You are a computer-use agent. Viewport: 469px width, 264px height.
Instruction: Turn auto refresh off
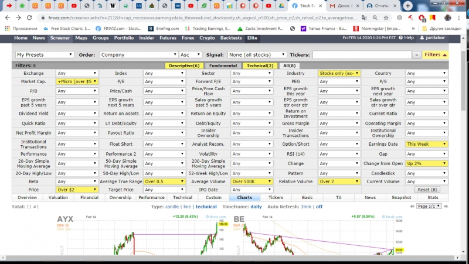coord(319,207)
